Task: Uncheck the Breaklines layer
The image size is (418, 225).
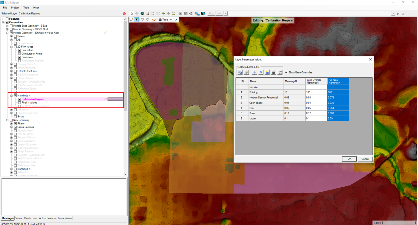Action: [20, 57]
